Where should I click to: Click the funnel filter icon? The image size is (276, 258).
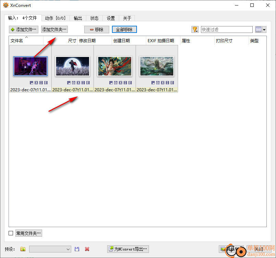[x=195, y=30]
